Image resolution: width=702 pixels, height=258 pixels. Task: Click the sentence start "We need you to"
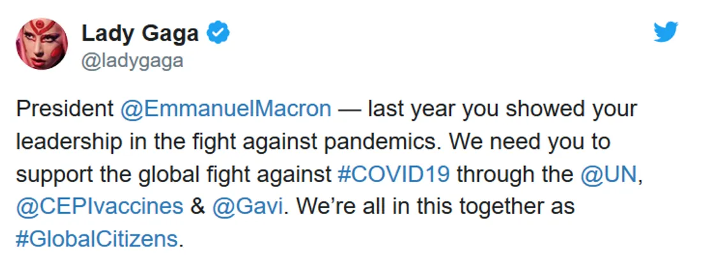click(530, 141)
